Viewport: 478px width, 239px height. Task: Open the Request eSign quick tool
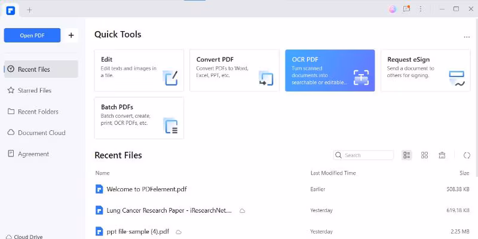click(x=425, y=71)
